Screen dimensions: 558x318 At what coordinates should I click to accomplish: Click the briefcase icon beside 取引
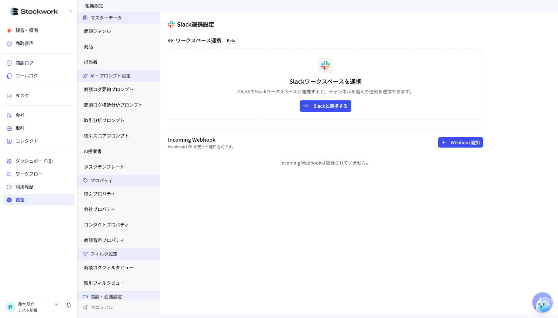pyautogui.click(x=9, y=128)
